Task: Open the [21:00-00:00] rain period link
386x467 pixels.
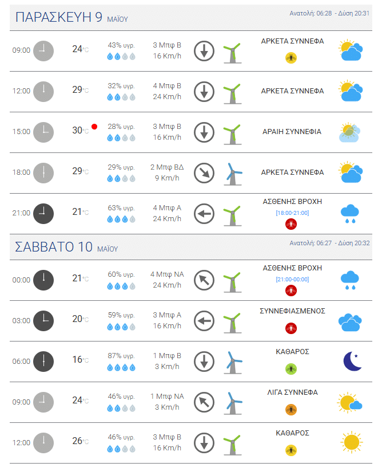Action: point(292,280)
